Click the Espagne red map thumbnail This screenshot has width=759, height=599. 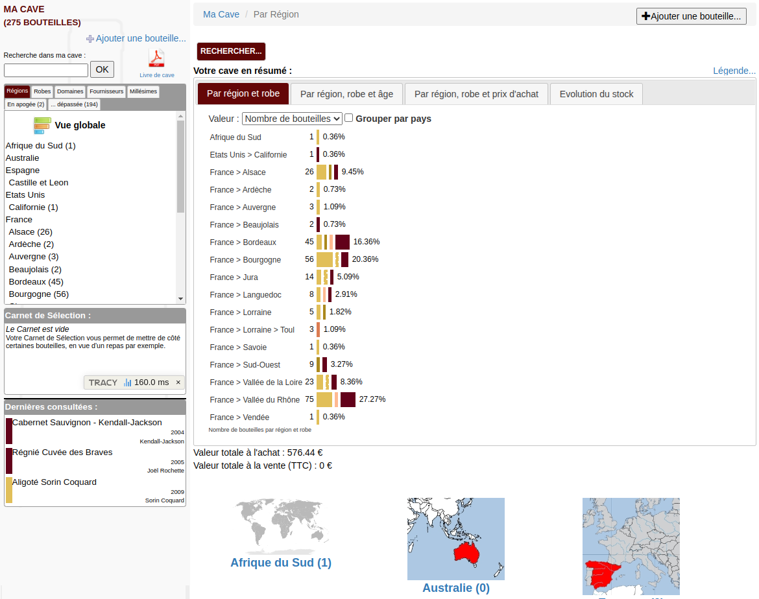pyautogui.click(x=630, y=546)
